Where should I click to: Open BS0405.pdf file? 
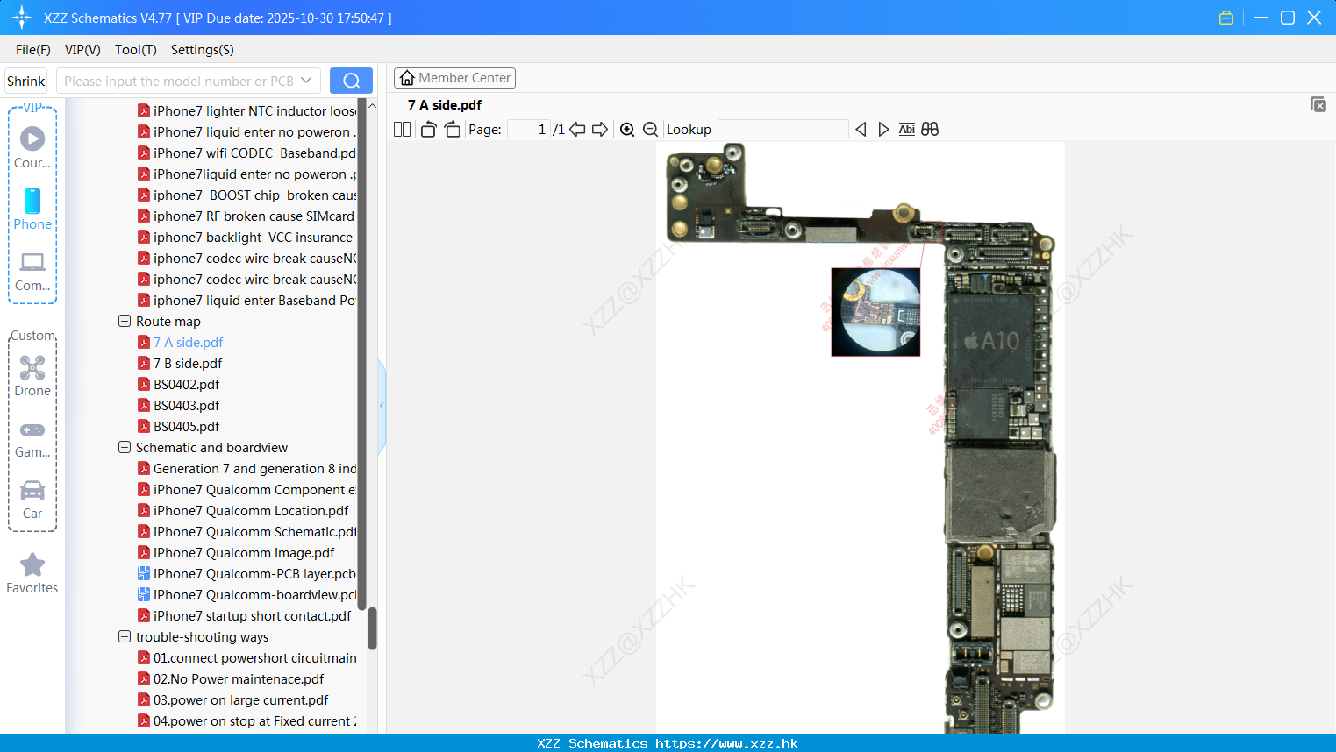click(186, 426)
